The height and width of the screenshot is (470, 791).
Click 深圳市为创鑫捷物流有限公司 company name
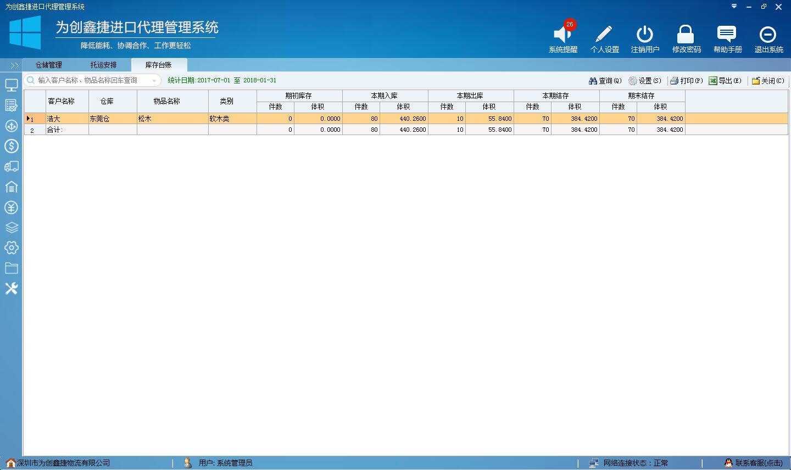tap(64, 463)
